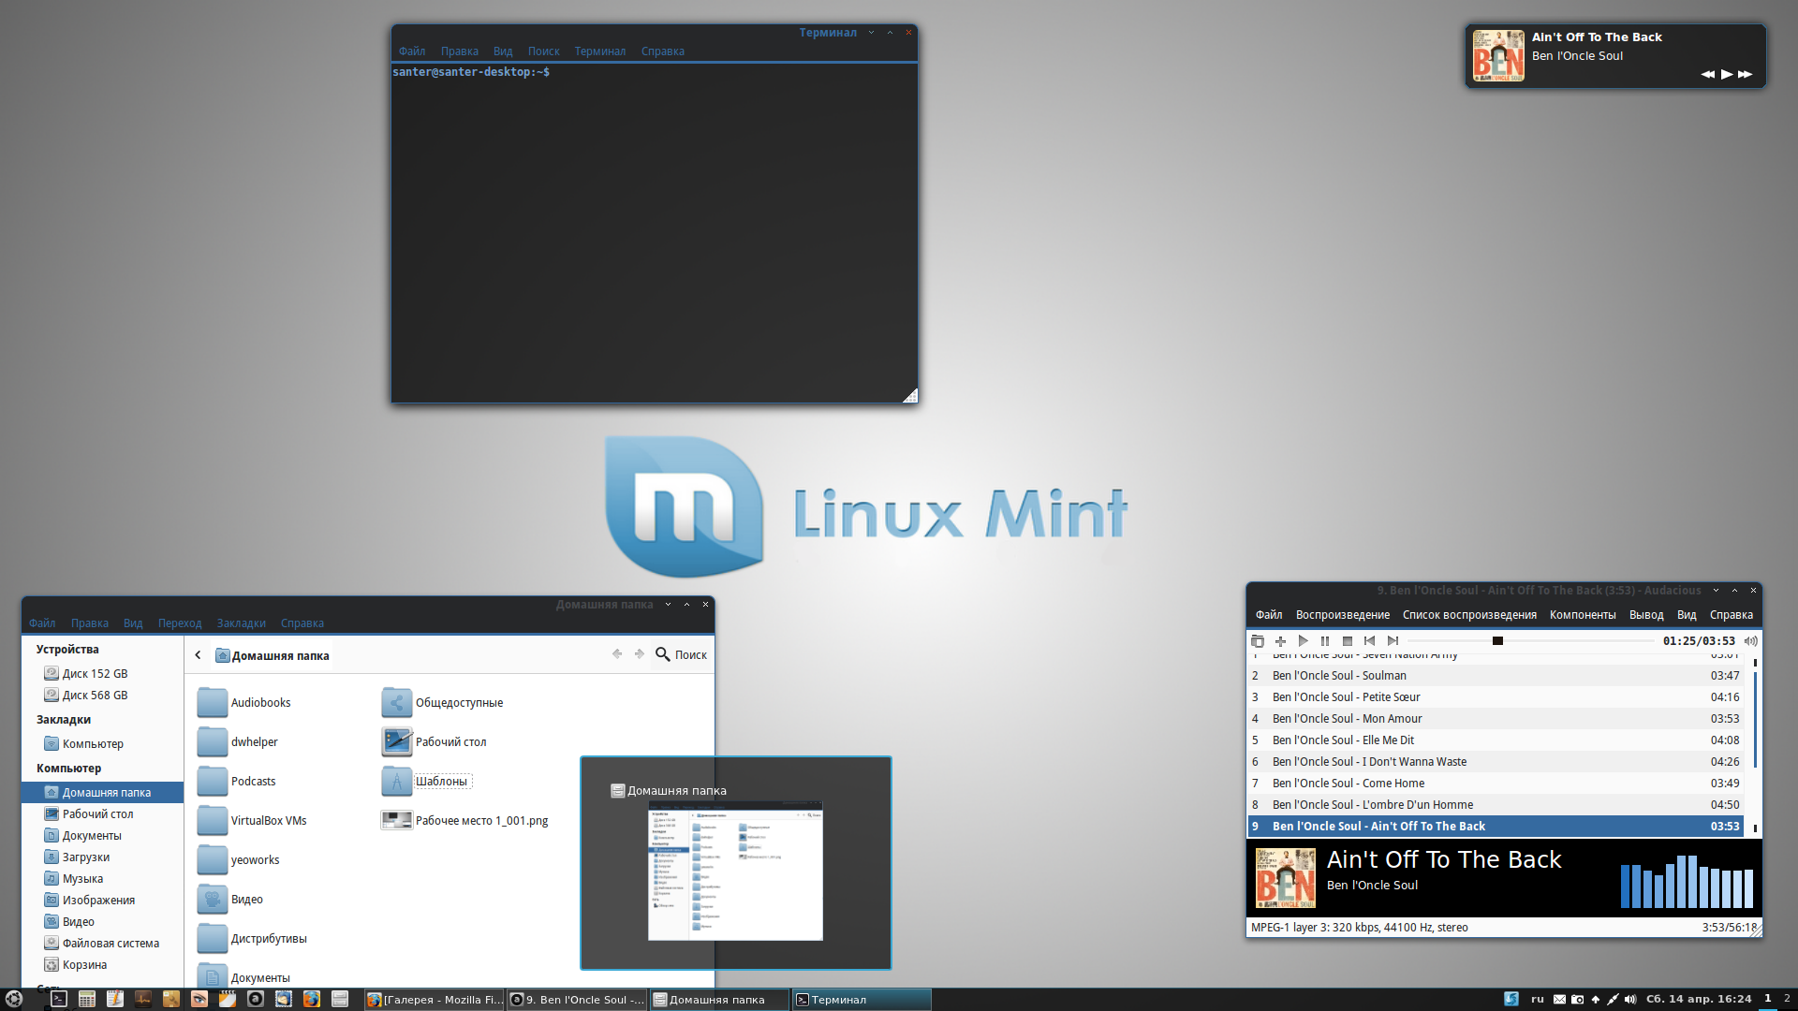
Task: Open Закладки menu in file manager
Action: (x=242, y=623)
